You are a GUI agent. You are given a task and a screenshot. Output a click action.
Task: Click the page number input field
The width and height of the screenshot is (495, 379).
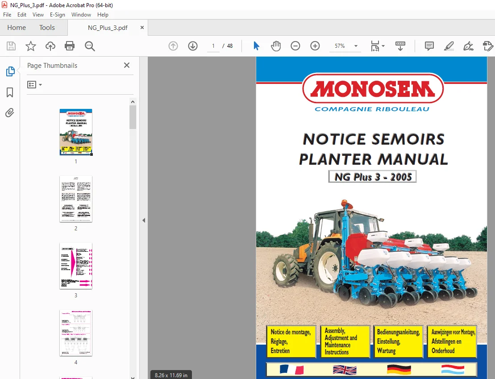coord(213,46)
